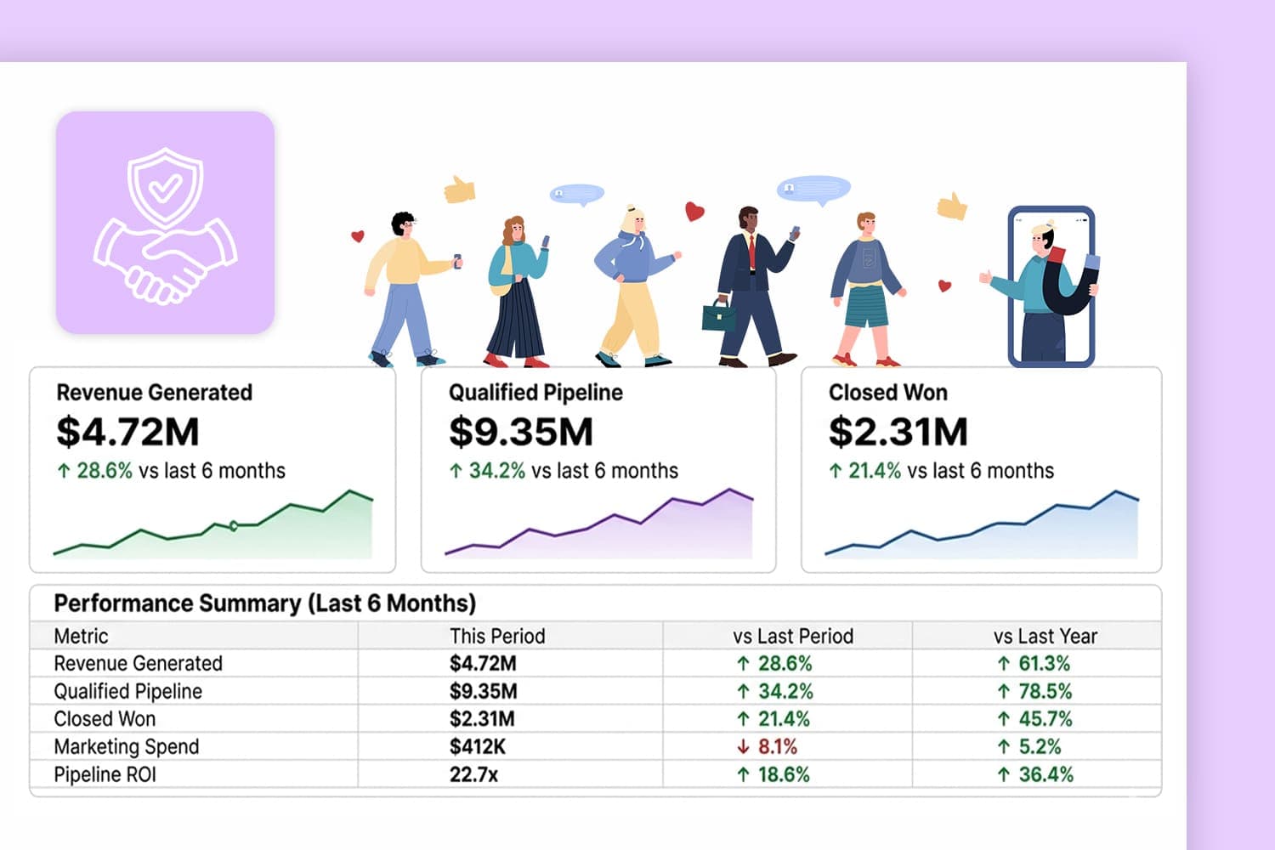Click the blue Closed Won sparkline chart

click(x=982, y=524)
